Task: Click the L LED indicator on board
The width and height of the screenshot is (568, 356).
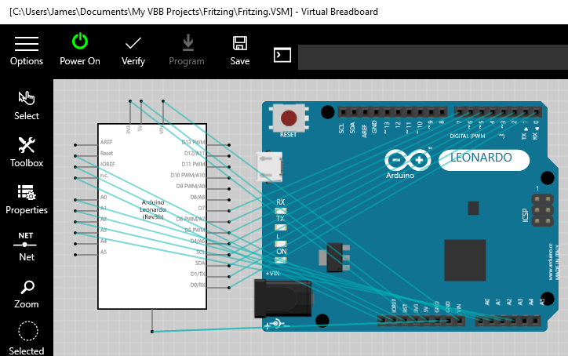Action: pyautogui.click(x=281, y=244)
